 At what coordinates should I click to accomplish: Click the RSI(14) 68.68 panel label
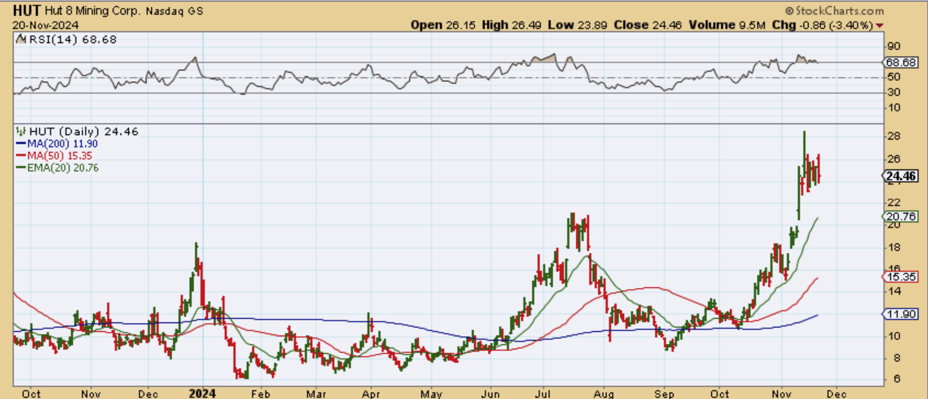tap(73, 39)
